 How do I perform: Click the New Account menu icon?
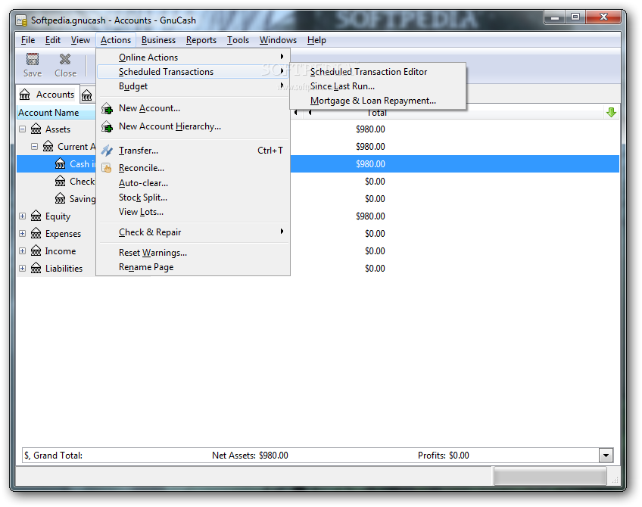[x=108, y=108]
